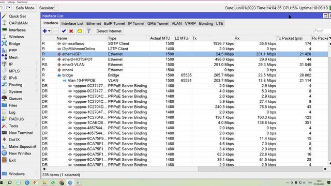The width and height of the screenshot is (331, 186).
Task: Select Make Supout.rif in sidebar
Action: tap(22, 146)
